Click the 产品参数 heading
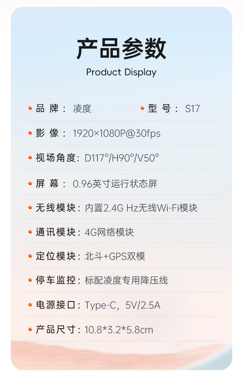 click(x=121, y=49)
